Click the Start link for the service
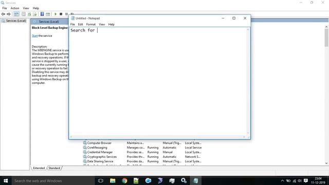The height and width of the screenshot is (185, 329). 34,36
